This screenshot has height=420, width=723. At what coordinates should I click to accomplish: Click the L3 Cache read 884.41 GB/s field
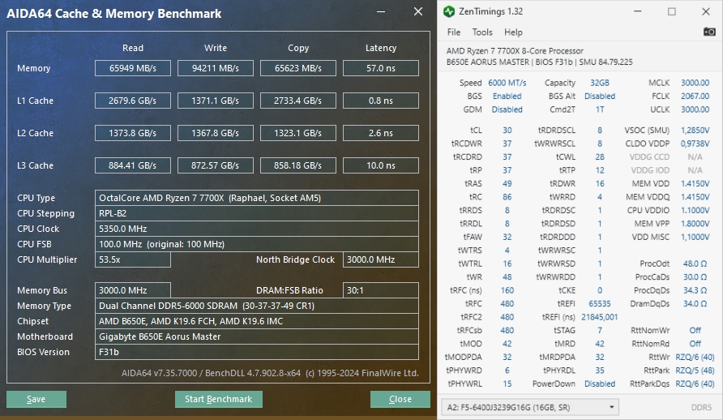pos(133,165)
